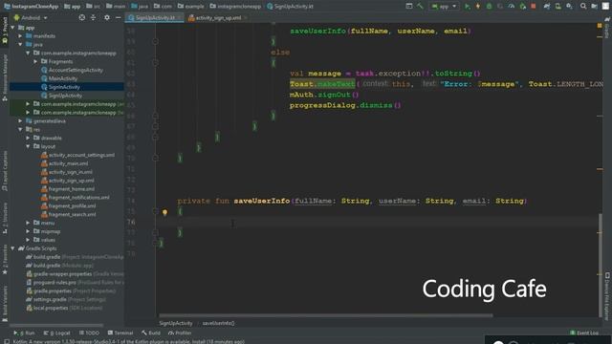Open the app run configuration dropdown
The height and width of the screenshot is (344, 612).
(444, 7)
